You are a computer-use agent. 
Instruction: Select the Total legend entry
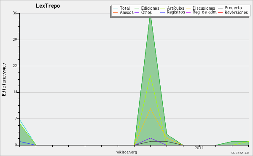(125, 8)
